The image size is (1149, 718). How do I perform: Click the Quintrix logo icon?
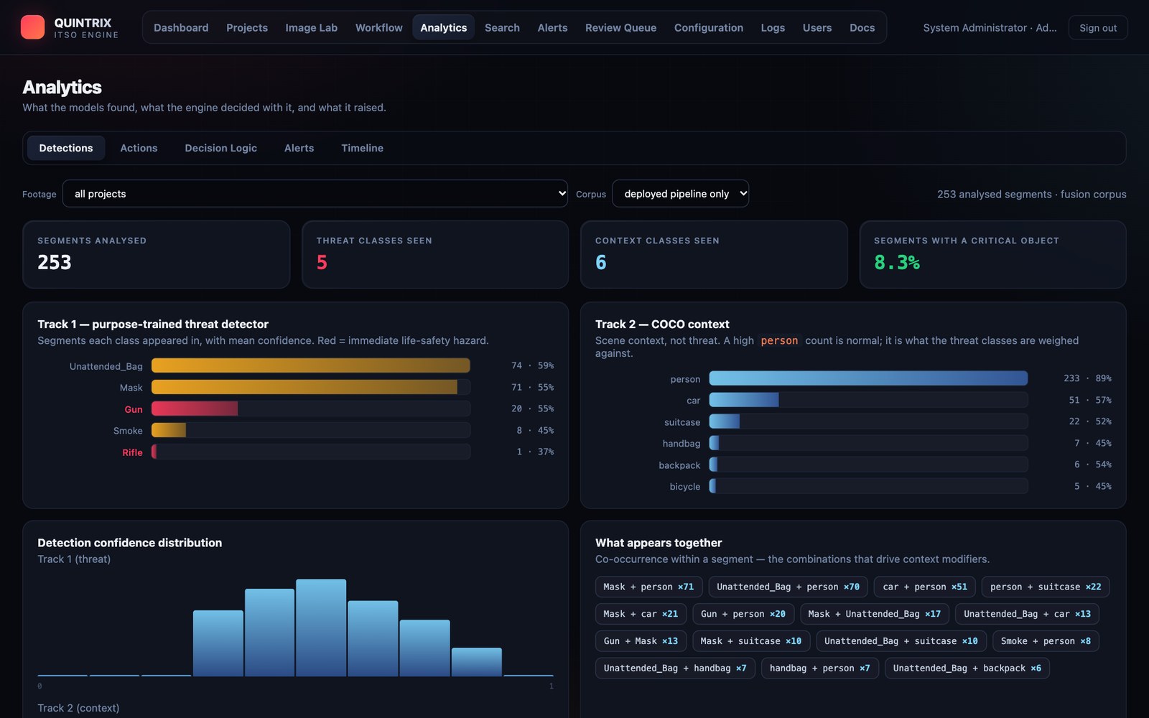coord(32,27)
